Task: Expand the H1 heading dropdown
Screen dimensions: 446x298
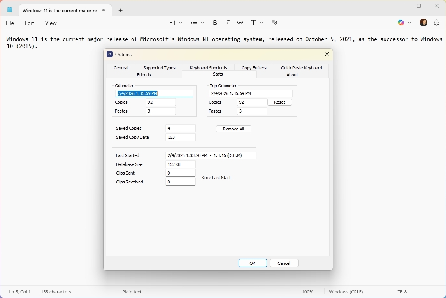Action: click(176, 23)
